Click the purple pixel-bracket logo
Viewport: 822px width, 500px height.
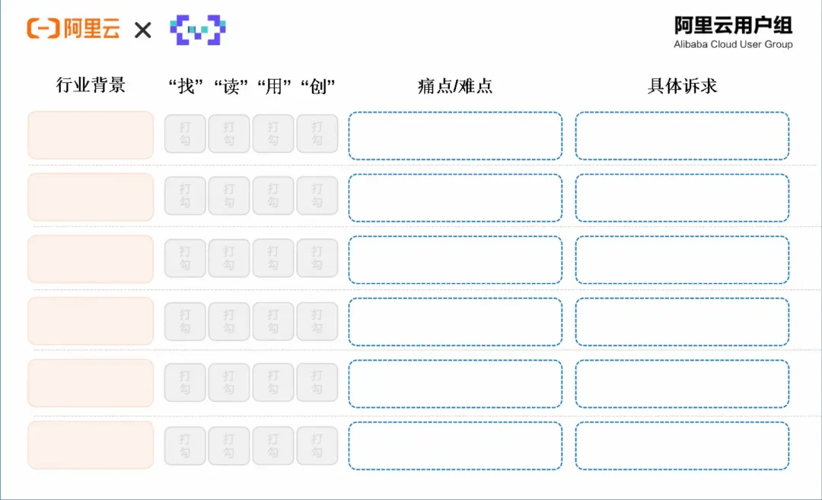(x=198, y=30)
